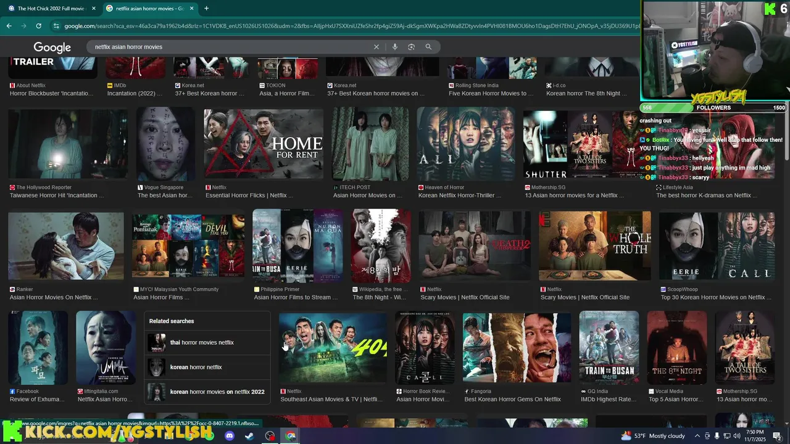Image resolution: width=790 pixels, height=444 pixels.
Task: Open The Whole Truth movie thumbnail
Action: [x=595, y=245]
